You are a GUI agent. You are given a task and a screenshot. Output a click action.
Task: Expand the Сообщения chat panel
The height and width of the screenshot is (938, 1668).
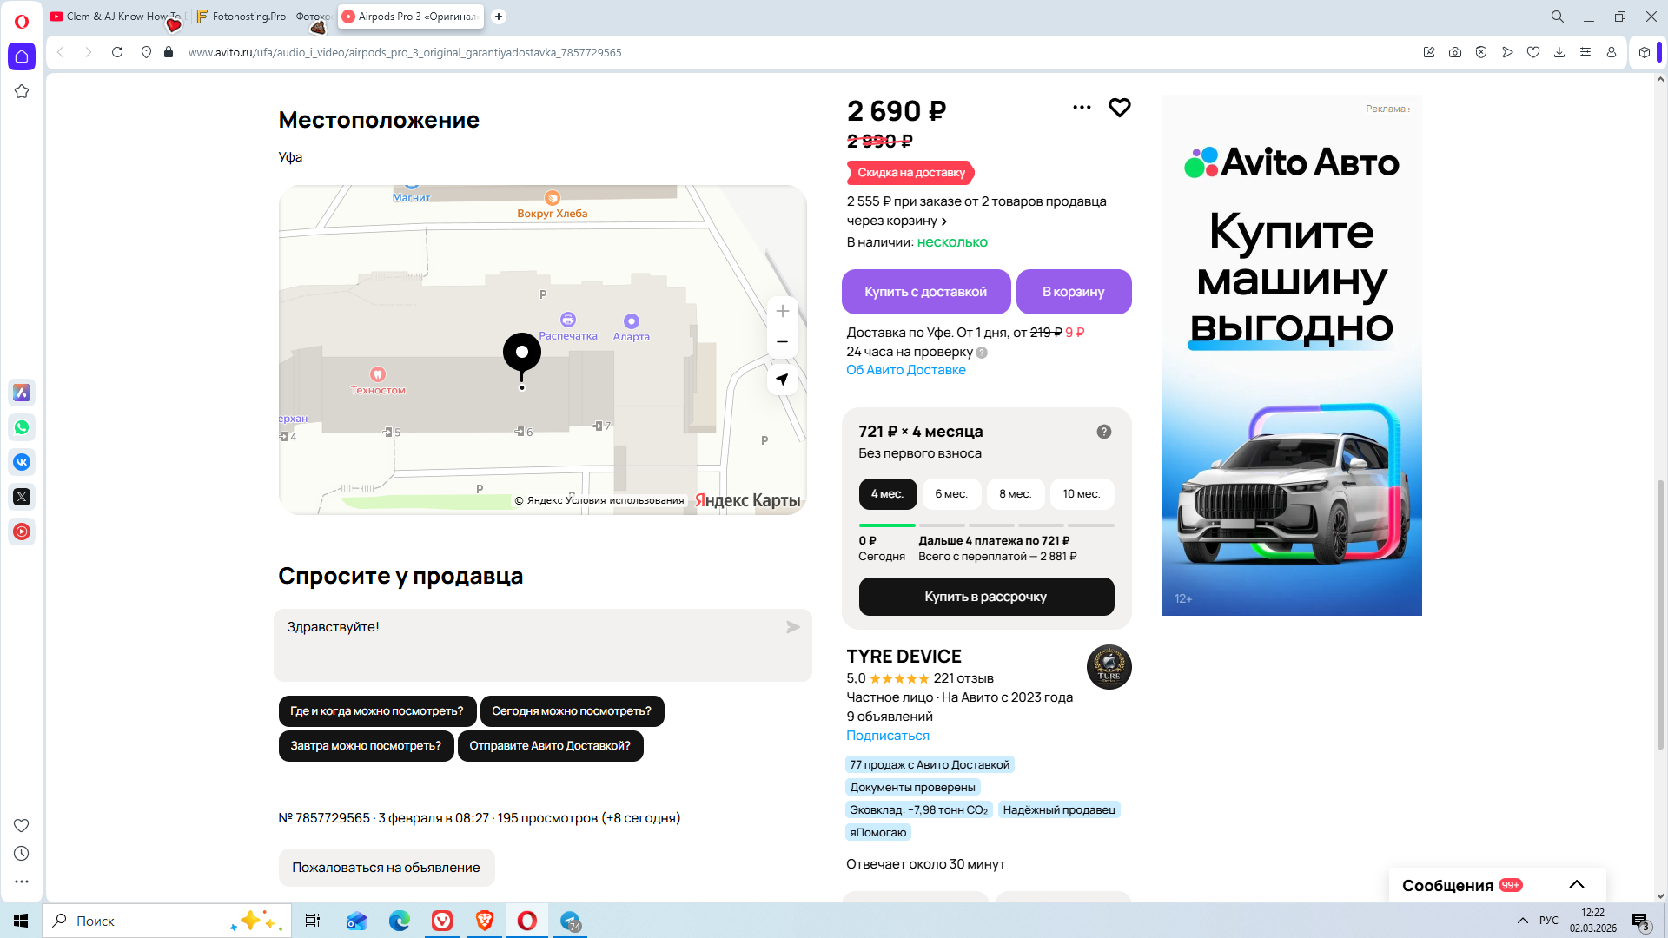click(1576, 885)
